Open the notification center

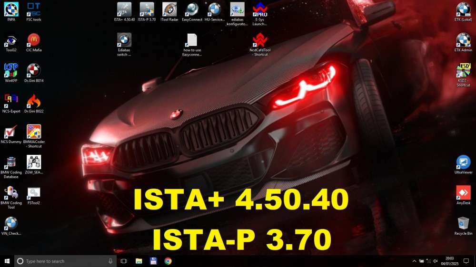pyautogui.click(x=466, y=261)
